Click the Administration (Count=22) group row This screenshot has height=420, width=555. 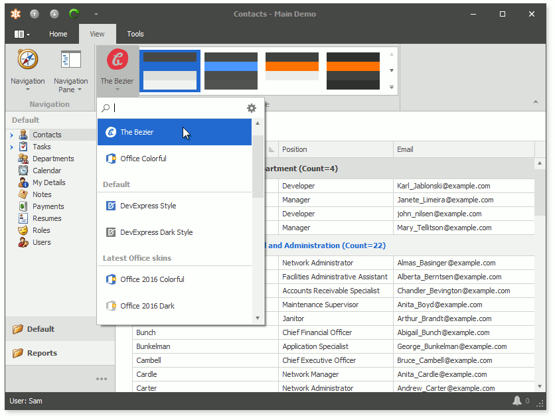click(327, 245)
